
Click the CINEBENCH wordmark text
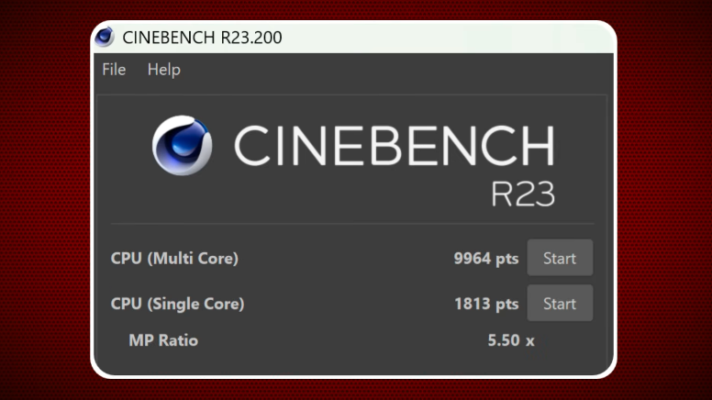pyautogui.click(x=394, y=145)
